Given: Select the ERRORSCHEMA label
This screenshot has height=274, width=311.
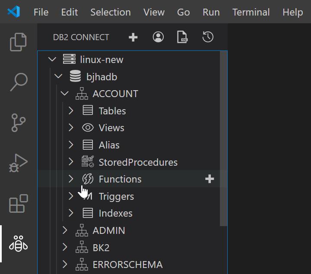Looking at the screenshot, I should (128, 265).
